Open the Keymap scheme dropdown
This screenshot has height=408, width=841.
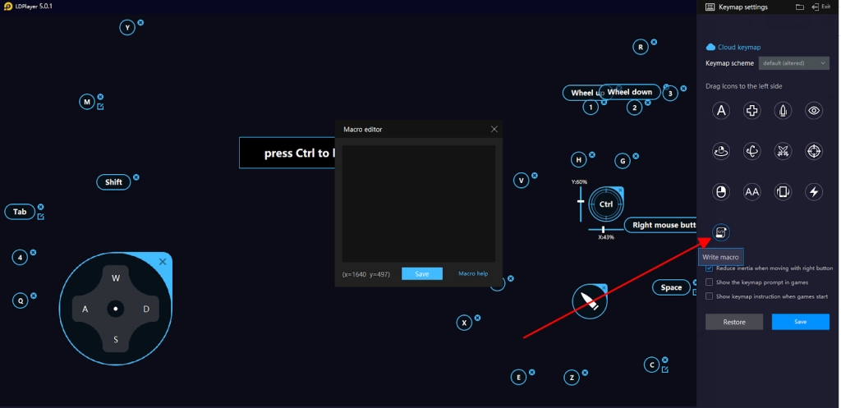(793, 63)
